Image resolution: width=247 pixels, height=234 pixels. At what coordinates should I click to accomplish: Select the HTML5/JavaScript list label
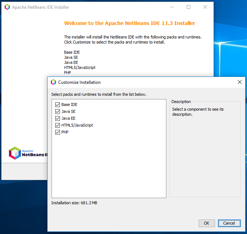pos(77,125)
